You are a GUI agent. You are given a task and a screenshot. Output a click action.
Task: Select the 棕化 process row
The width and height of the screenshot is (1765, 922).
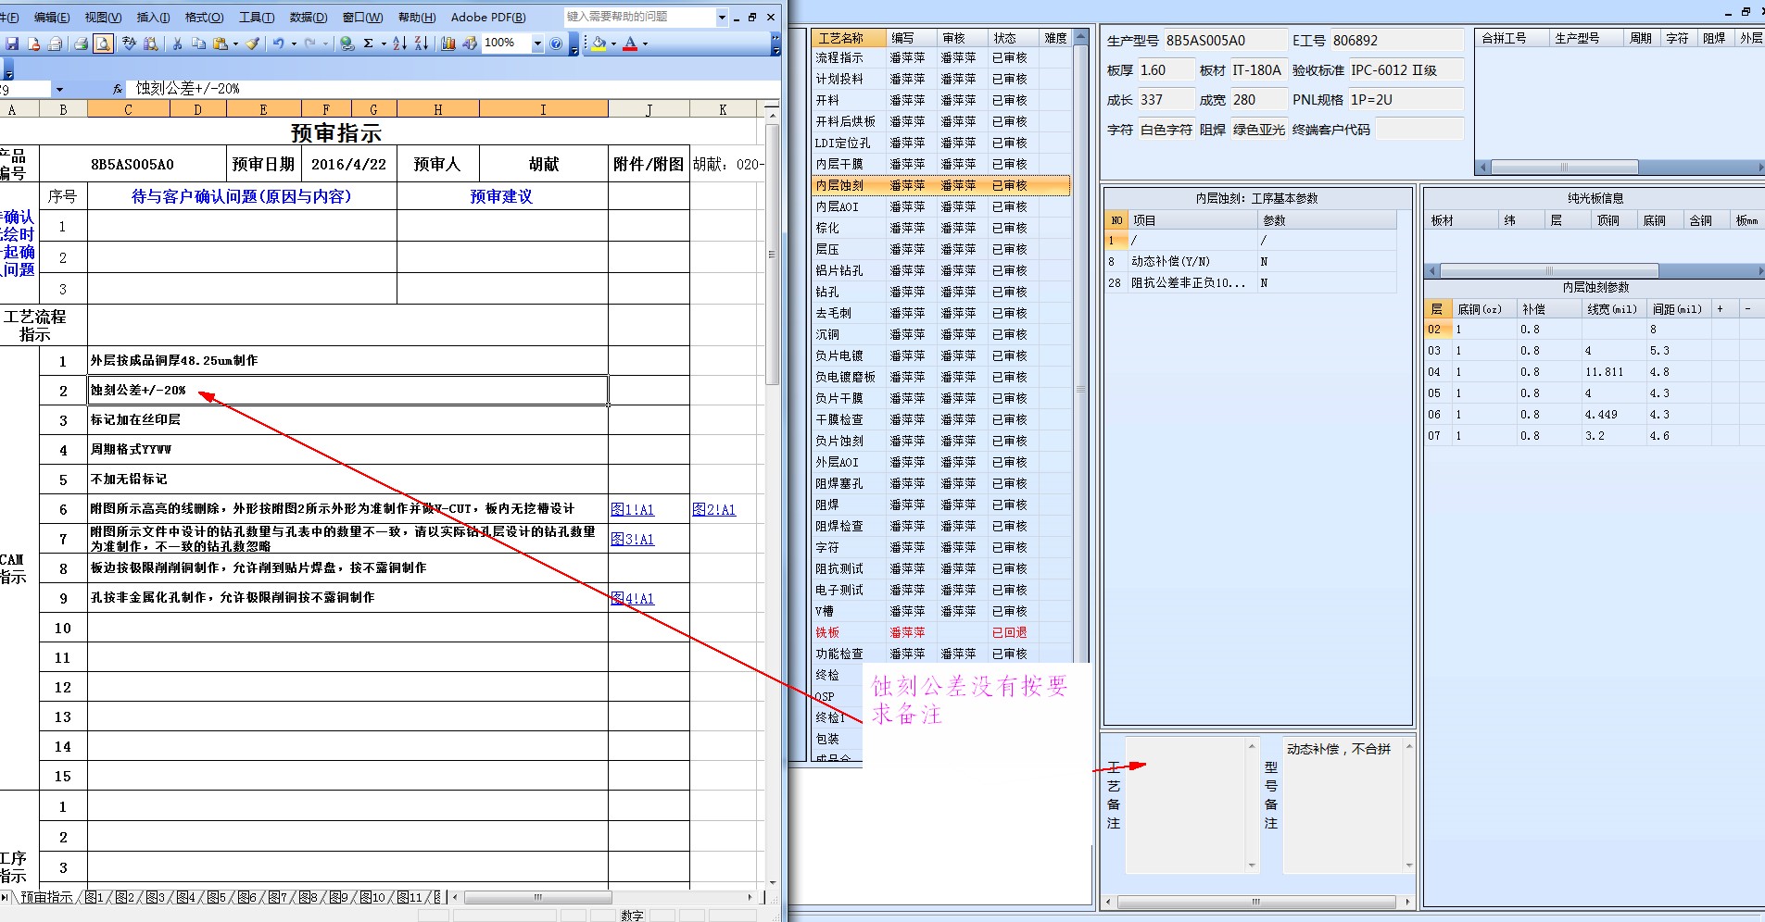pos(941,228)
